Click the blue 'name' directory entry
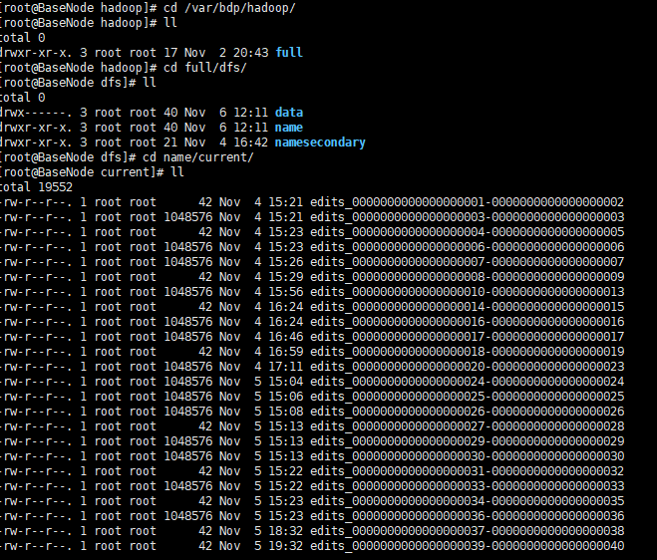This screenshot has width=657, height=560. pyautogui.click(x=289, y=128)
